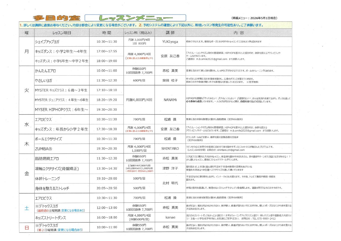Click the "19:10〜20:00" time cell
The image size is (341, 241).
(x=107, y=179)
